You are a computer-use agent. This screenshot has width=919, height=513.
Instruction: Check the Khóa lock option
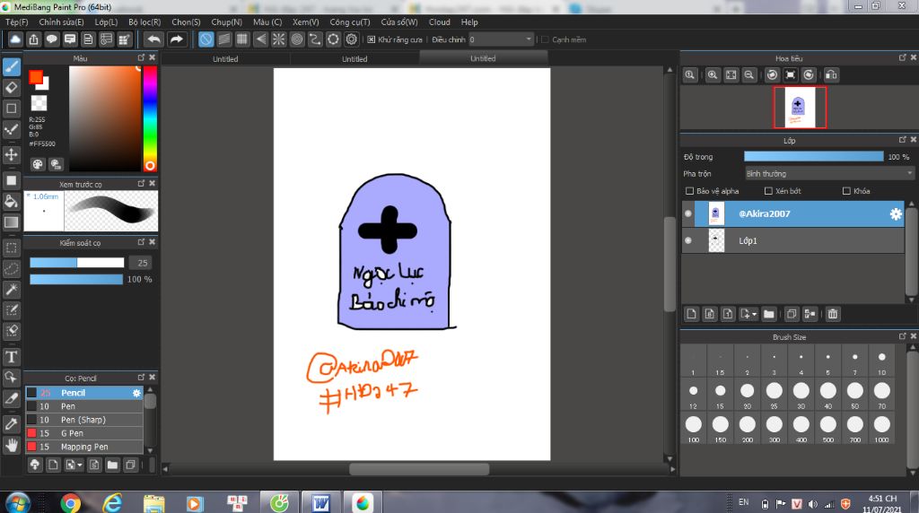846,191
